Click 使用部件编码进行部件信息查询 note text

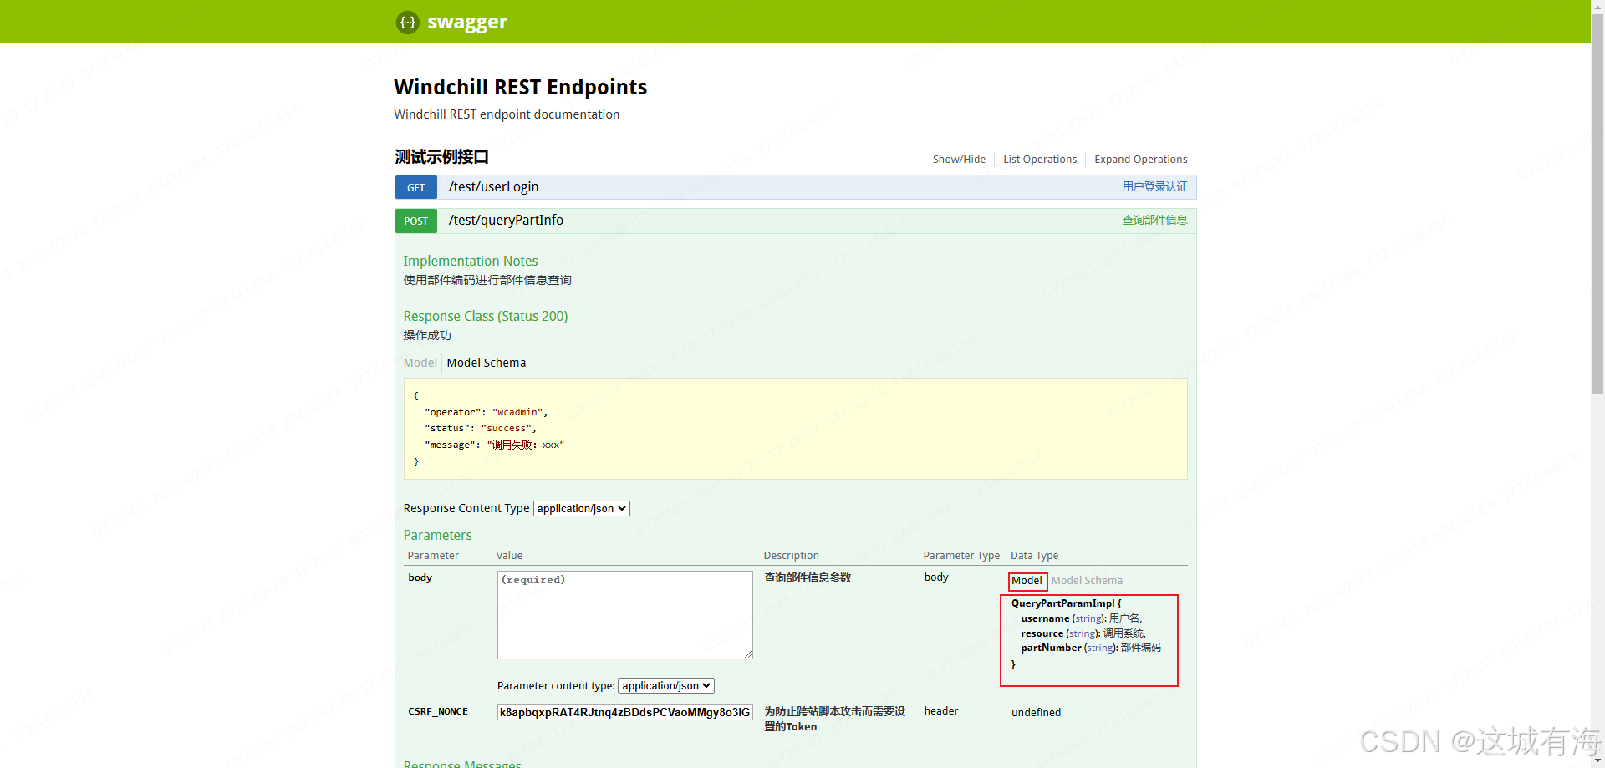[487, 281]
